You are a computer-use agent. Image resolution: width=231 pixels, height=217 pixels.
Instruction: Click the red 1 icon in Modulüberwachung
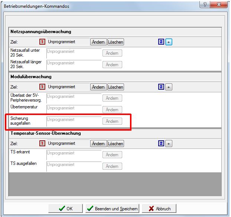(x=42, y=87)
